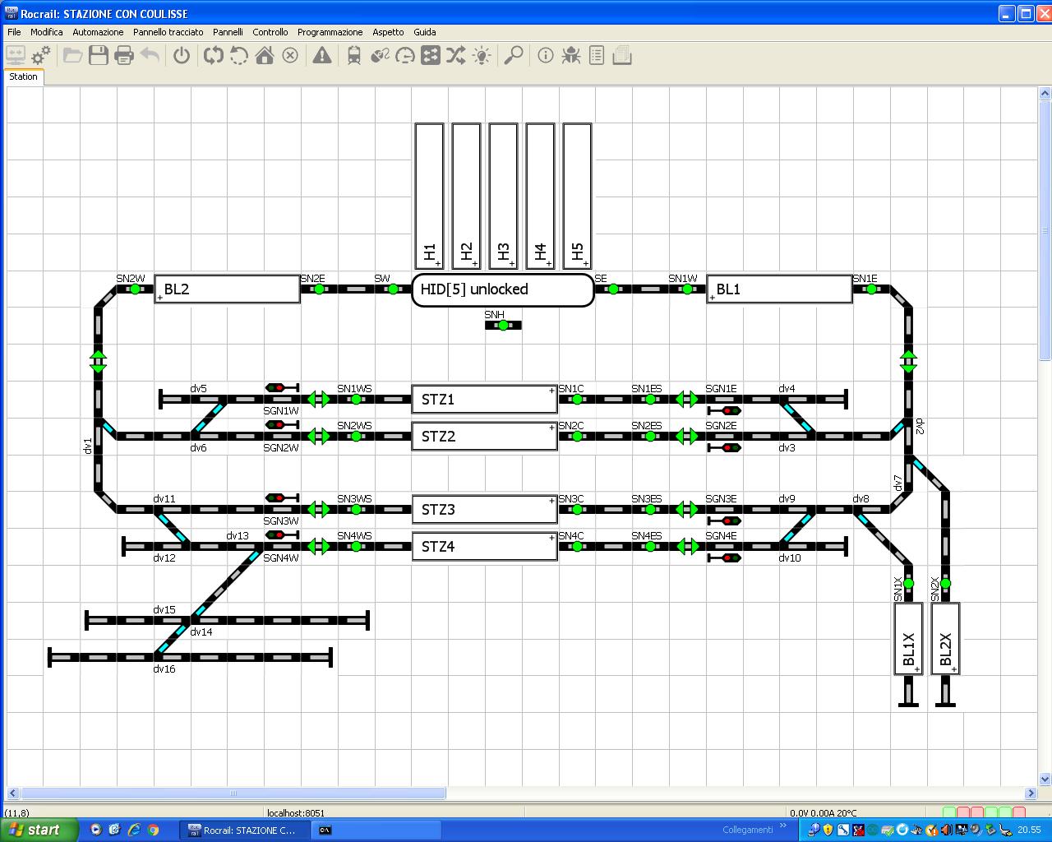Click the open folder toolbar icon

pyautogui.click(x=72, y=55)
